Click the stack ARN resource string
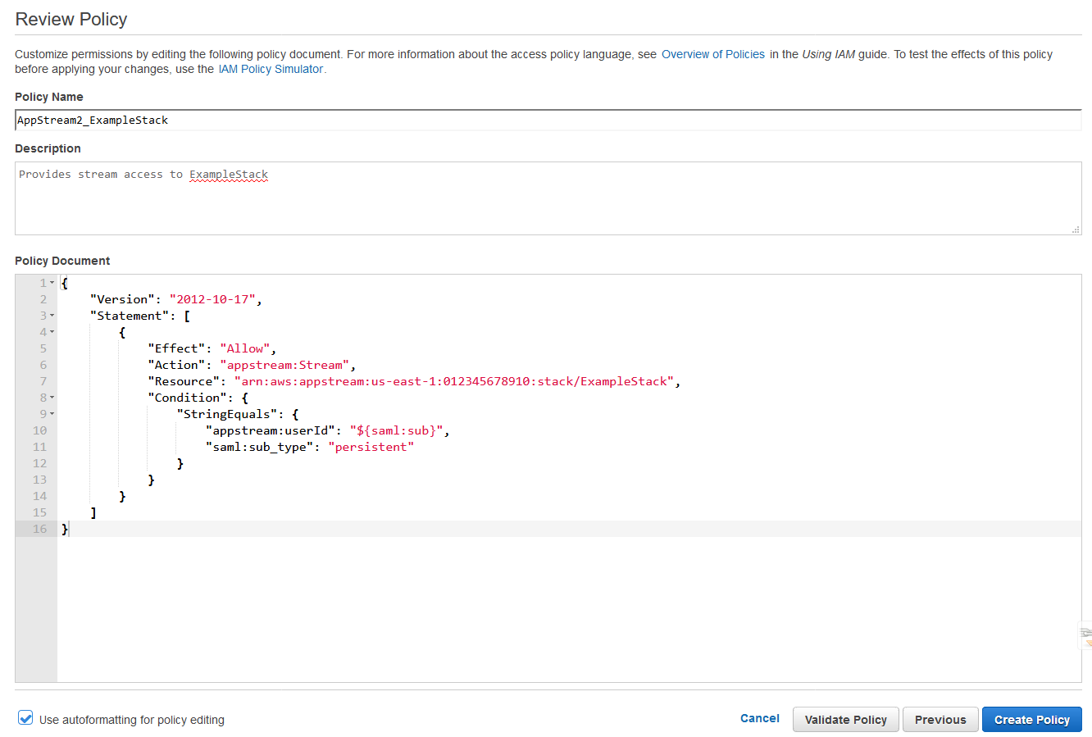 [454, 381]
